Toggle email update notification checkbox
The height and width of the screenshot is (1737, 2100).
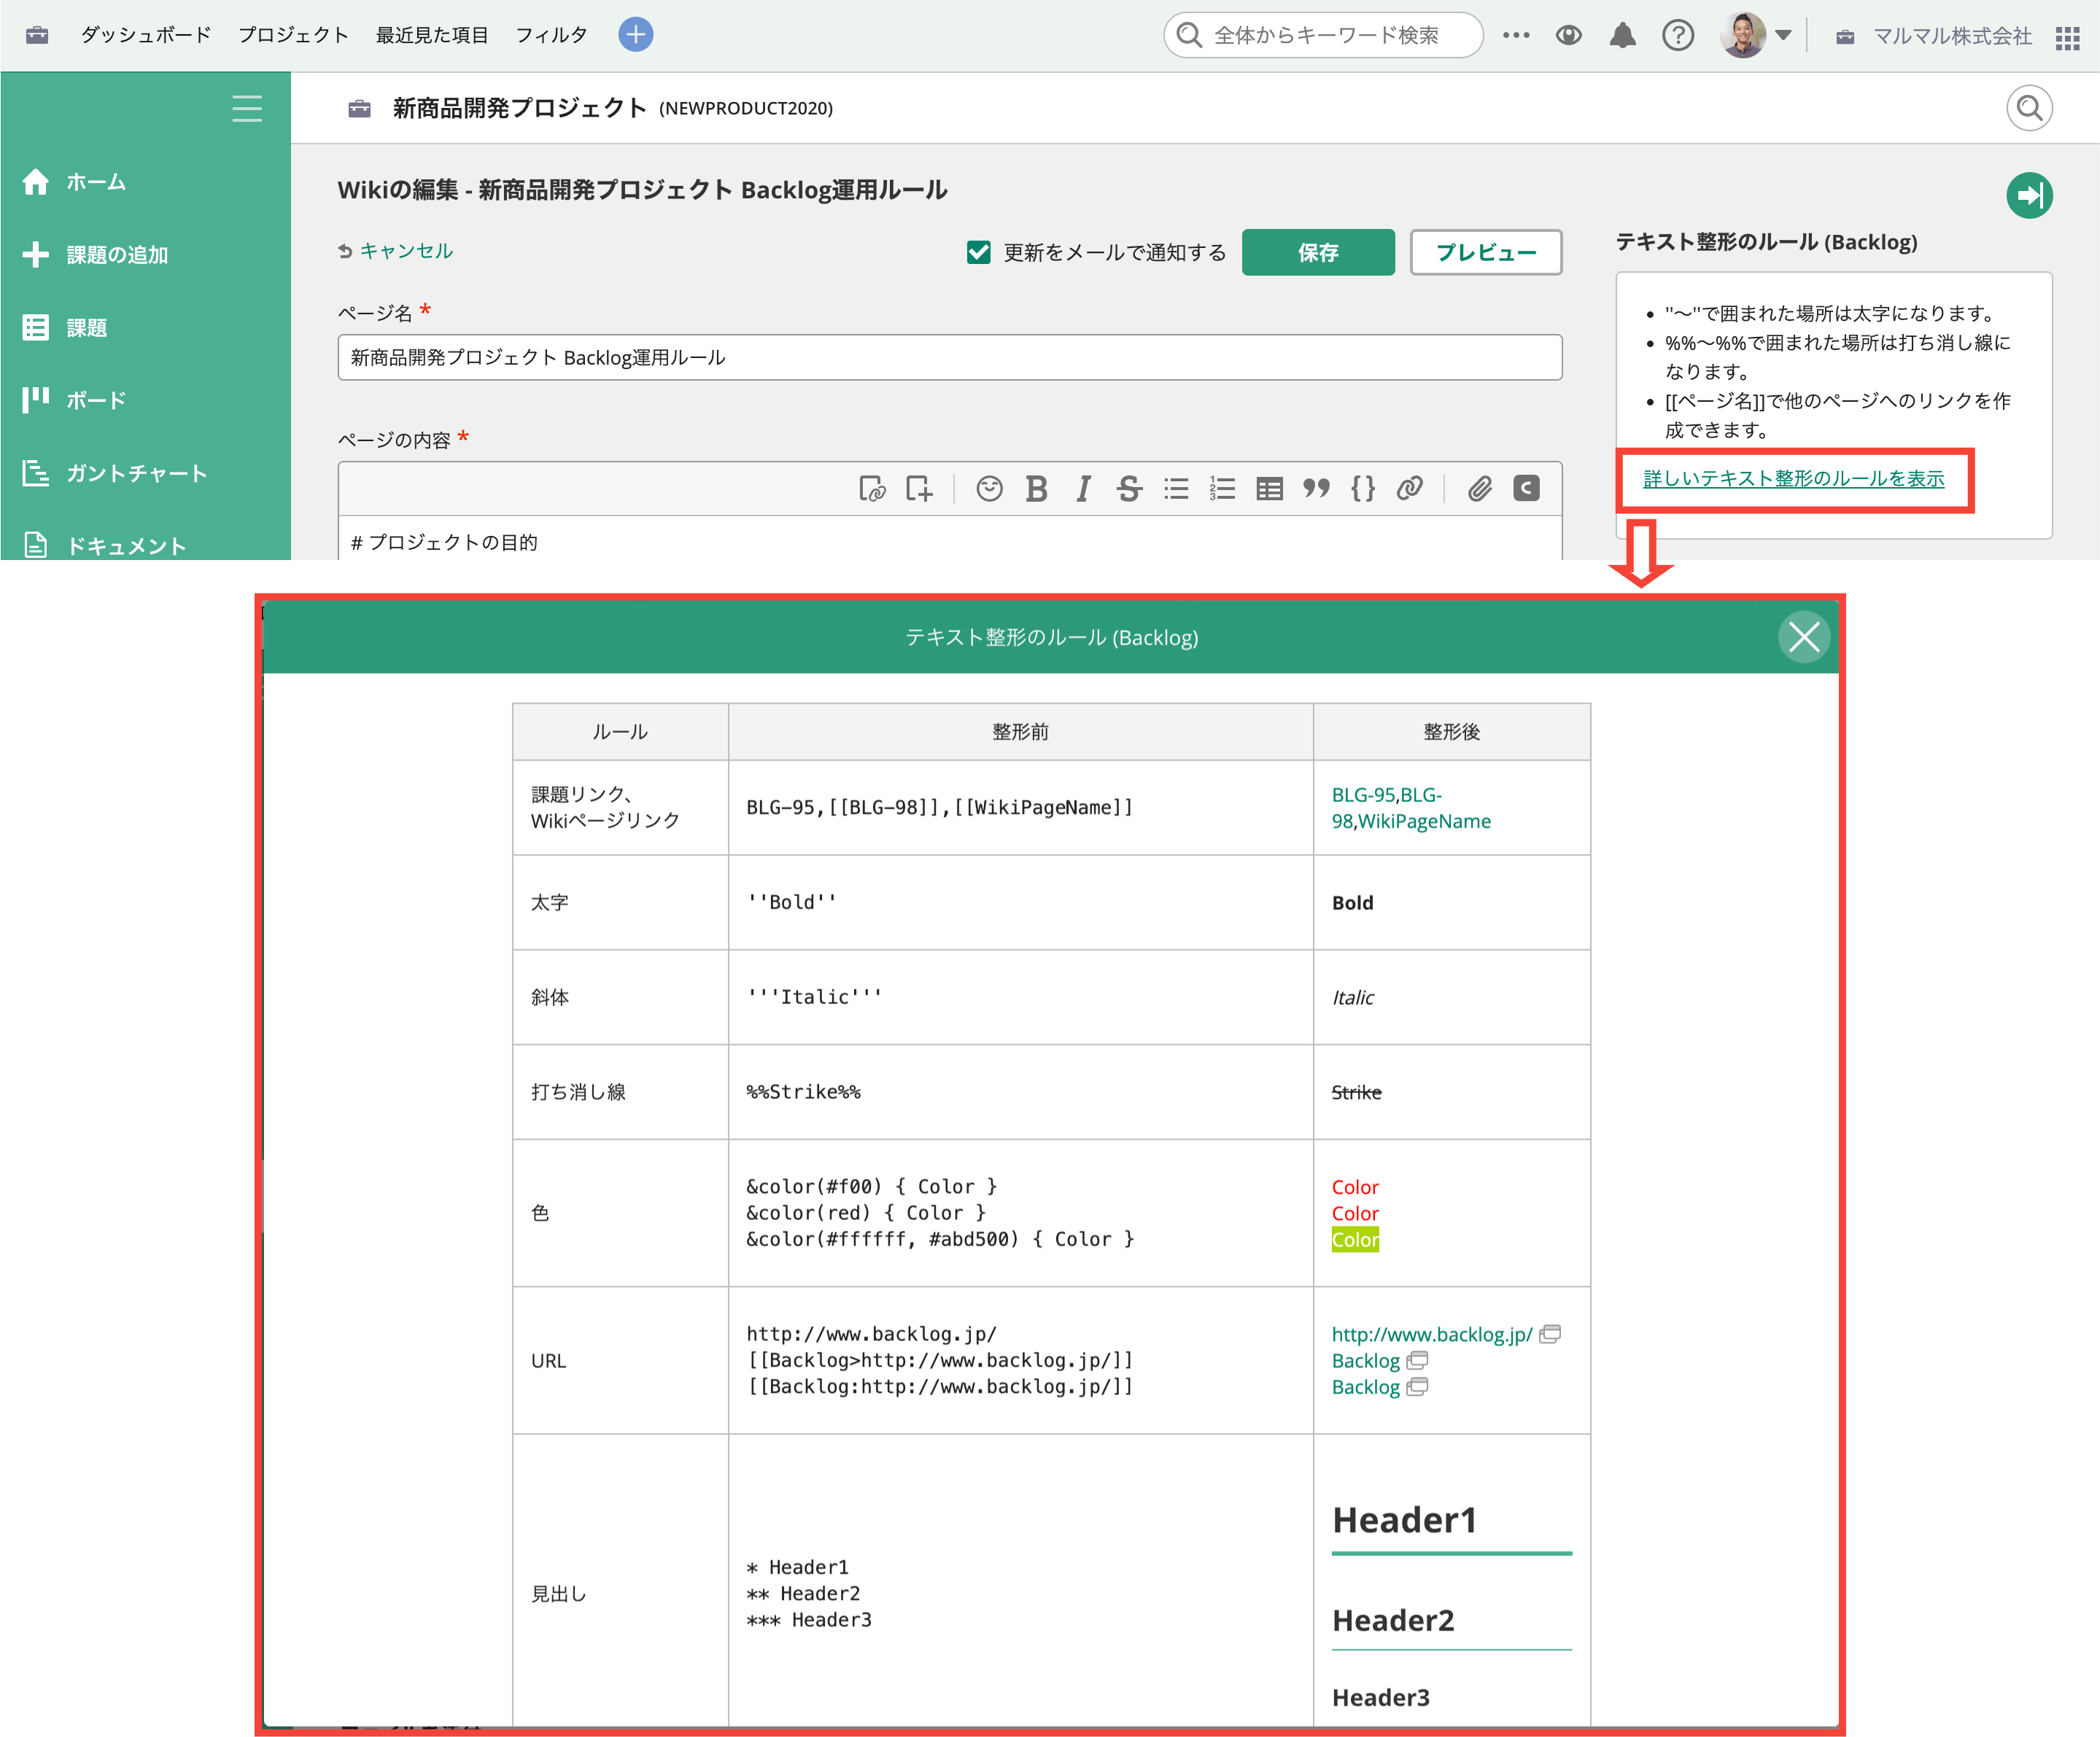click(978, 252)
